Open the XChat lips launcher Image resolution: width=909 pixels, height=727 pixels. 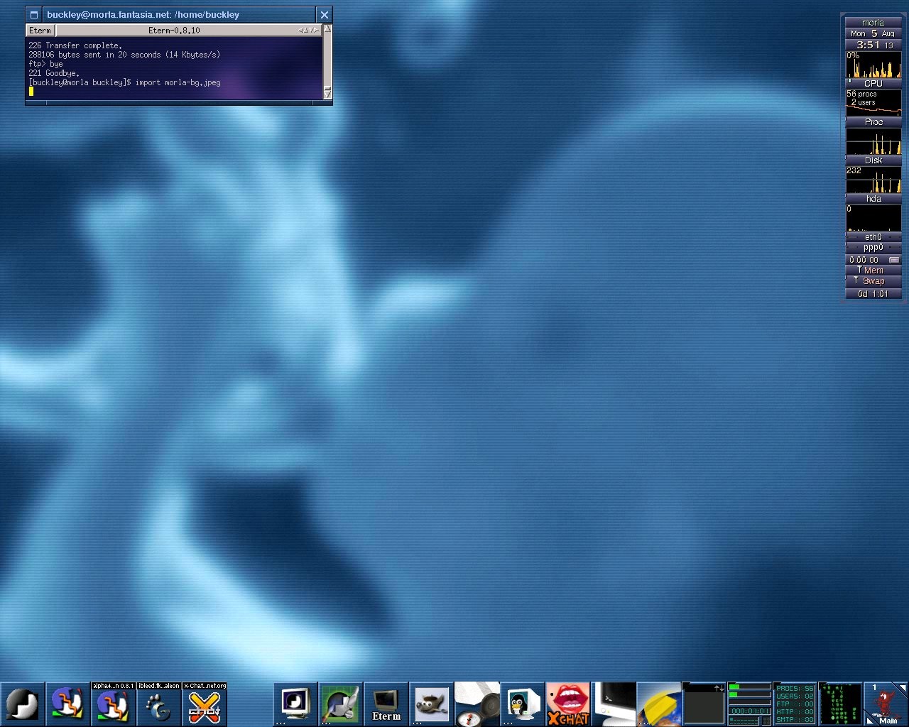[567, 704]
